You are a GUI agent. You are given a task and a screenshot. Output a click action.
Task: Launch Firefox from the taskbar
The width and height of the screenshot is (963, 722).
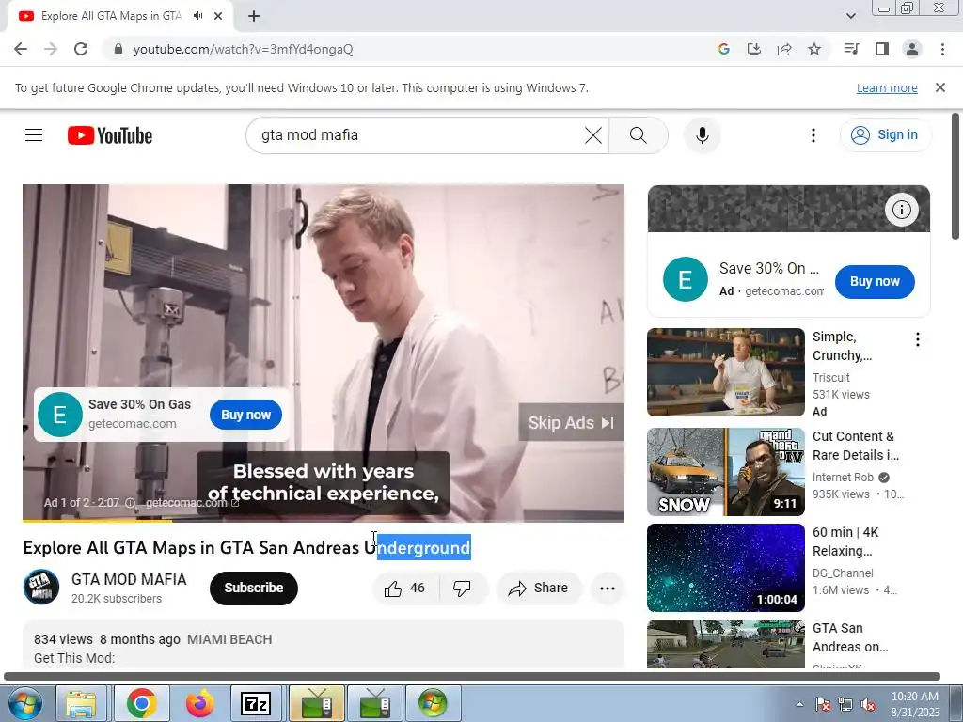coord(200,703)
